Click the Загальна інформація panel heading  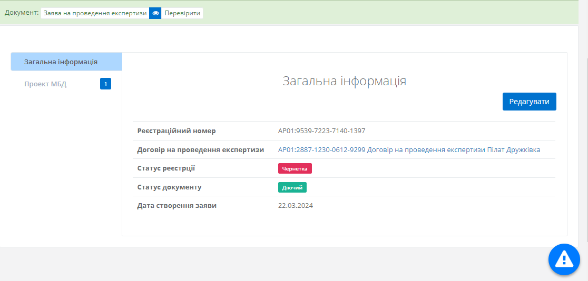[344, 81]
